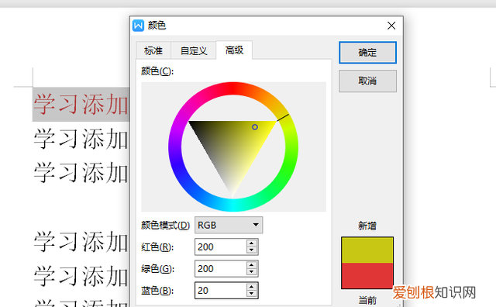
Task: Click the highlighted red text line in the document
Action: [81, 105]
